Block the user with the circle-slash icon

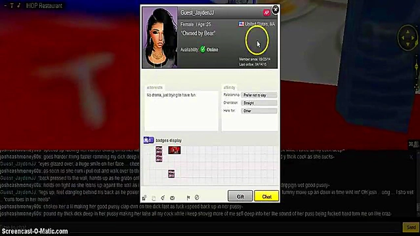coord(197,197)
